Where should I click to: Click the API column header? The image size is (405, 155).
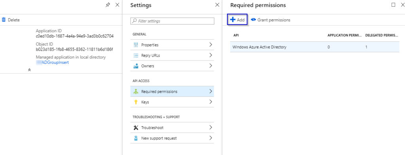point(236,35)
